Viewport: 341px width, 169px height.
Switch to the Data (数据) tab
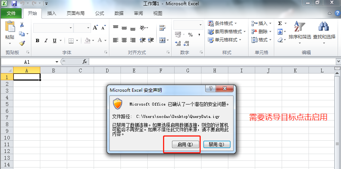119,13
